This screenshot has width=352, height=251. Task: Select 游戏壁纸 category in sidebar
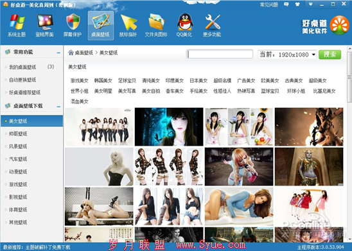pyautogui.click(x=18, y=184)
